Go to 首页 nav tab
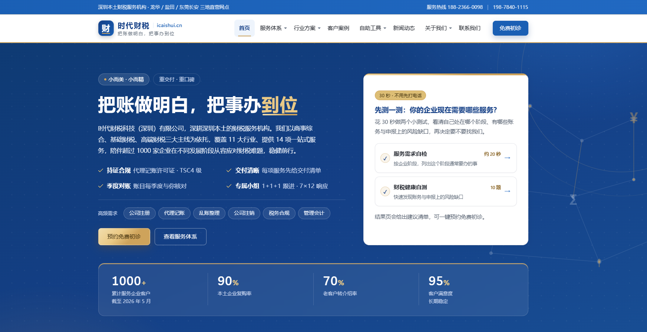This screenshot has height=332, width=647. [244, 28]
